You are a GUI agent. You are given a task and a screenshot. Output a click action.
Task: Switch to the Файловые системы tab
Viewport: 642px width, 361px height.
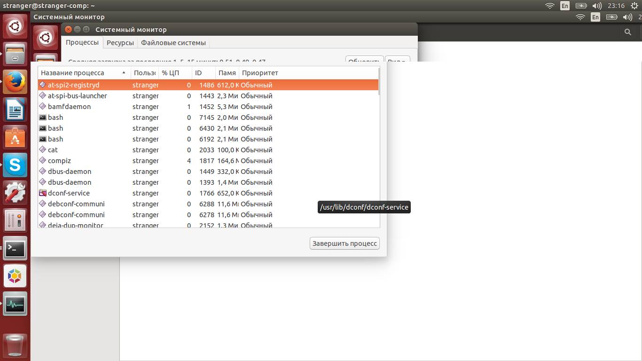pos(173,43)
